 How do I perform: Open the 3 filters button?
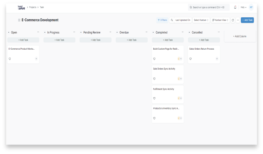[162, 20]
